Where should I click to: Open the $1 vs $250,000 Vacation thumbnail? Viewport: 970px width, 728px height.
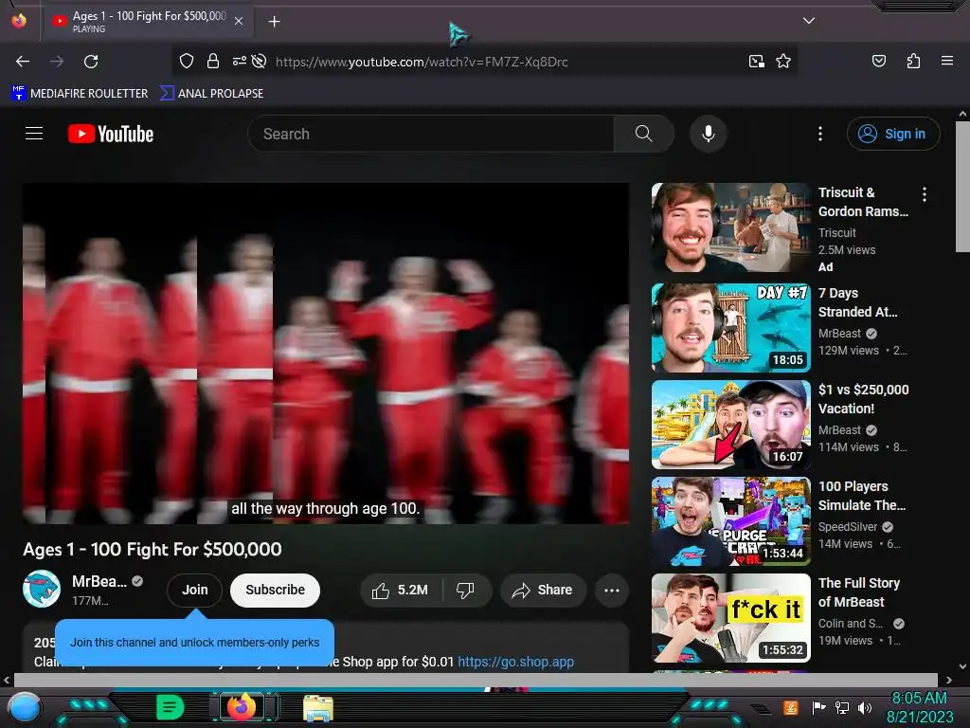click(x=731, y=425)
